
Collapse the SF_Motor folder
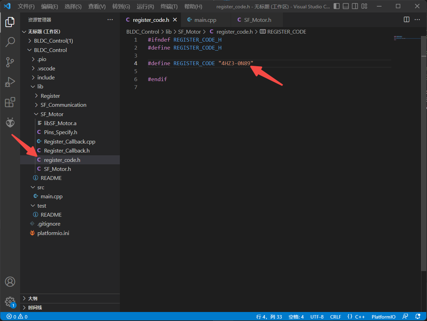coord(52,114)
